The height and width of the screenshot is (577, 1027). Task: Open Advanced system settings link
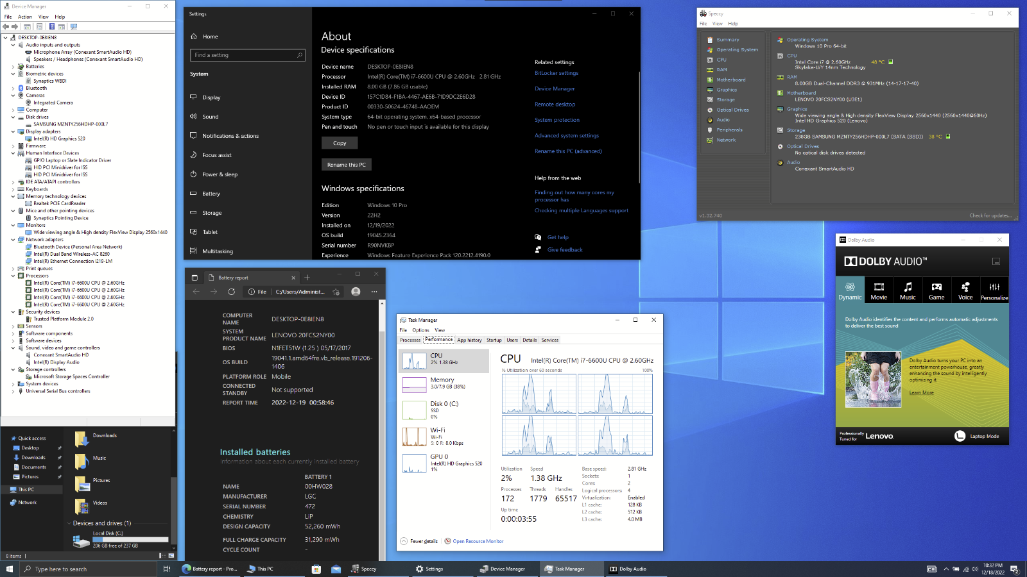567,136
